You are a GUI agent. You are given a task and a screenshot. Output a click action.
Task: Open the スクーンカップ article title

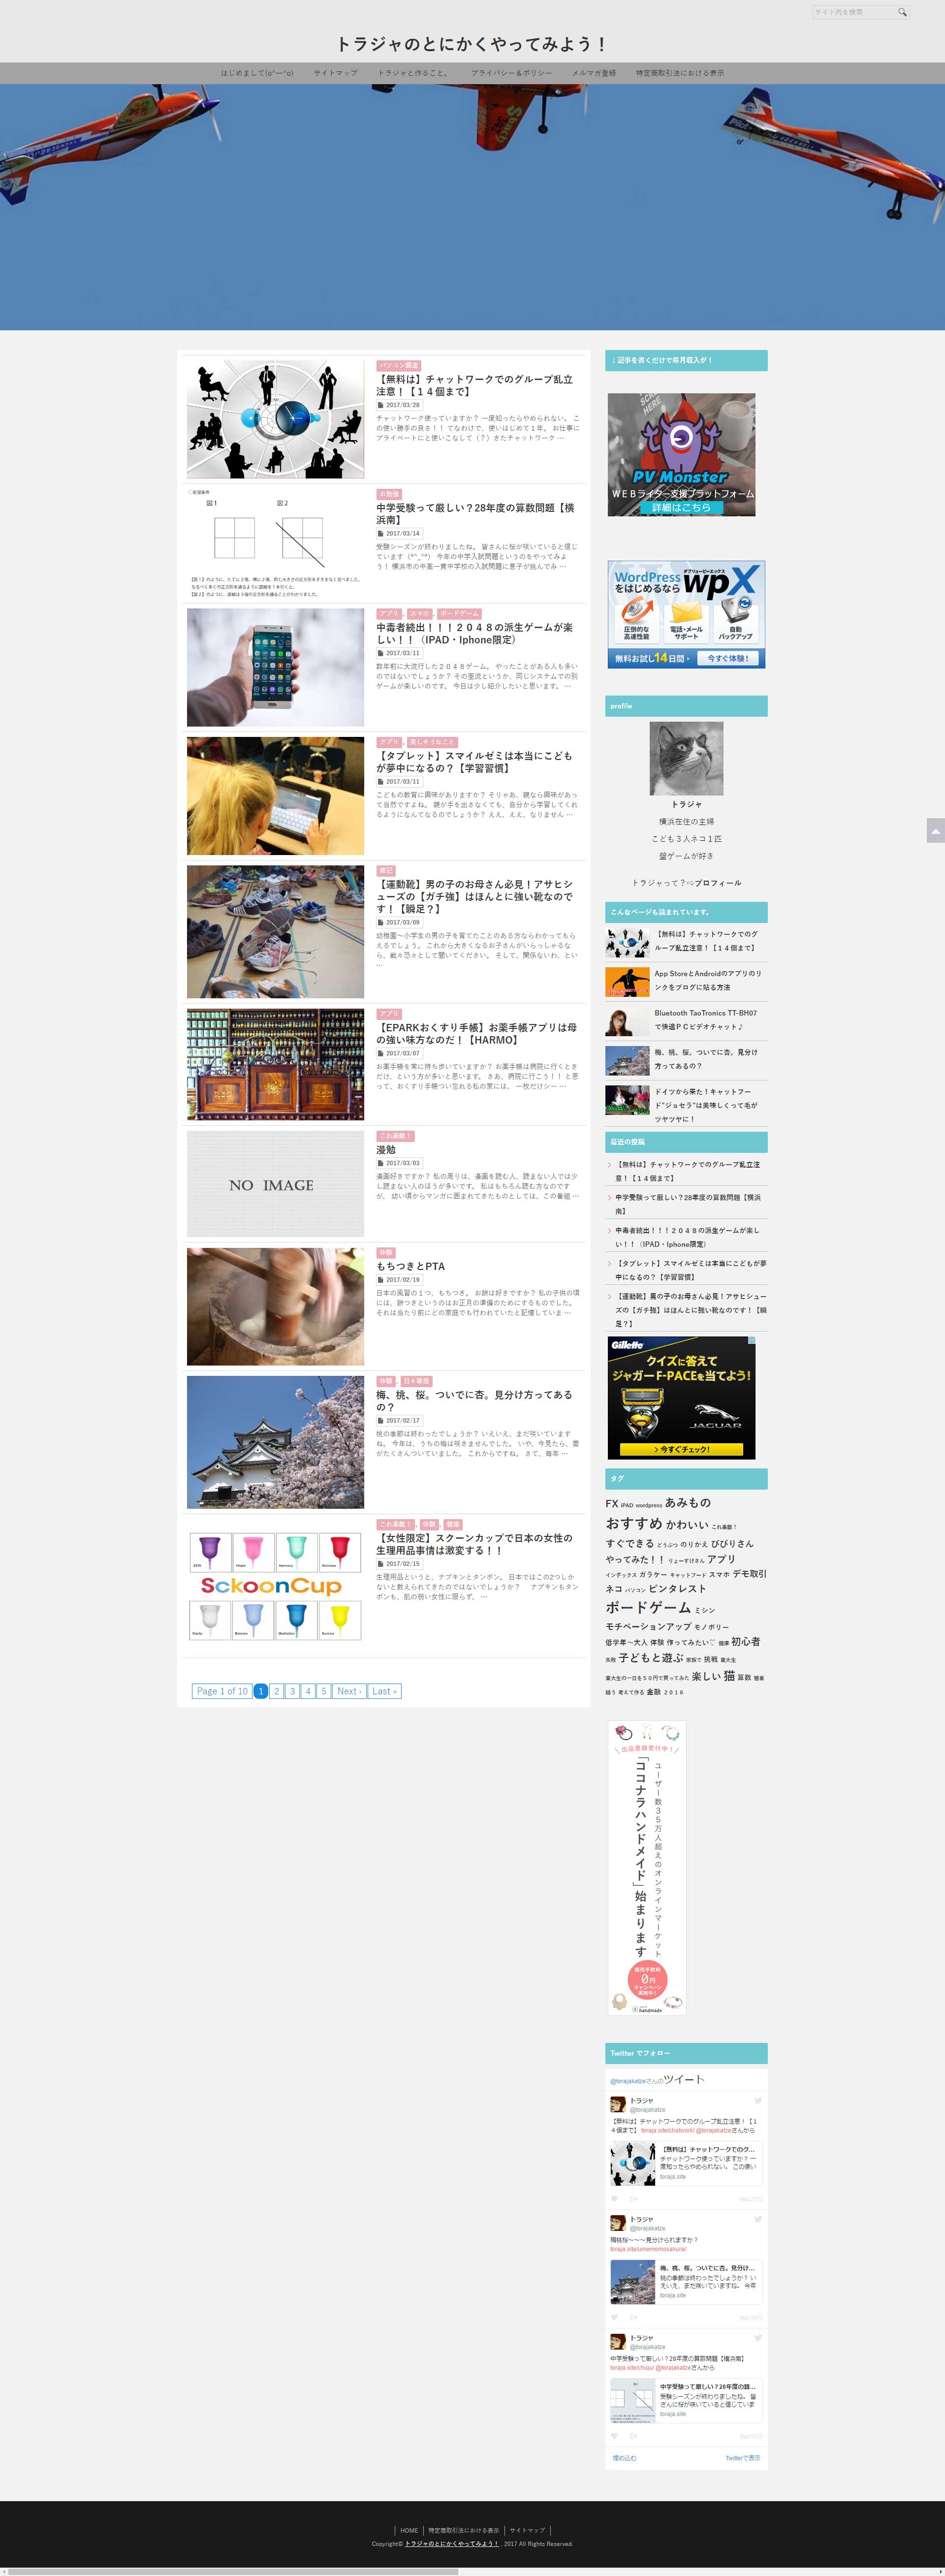474,1544
